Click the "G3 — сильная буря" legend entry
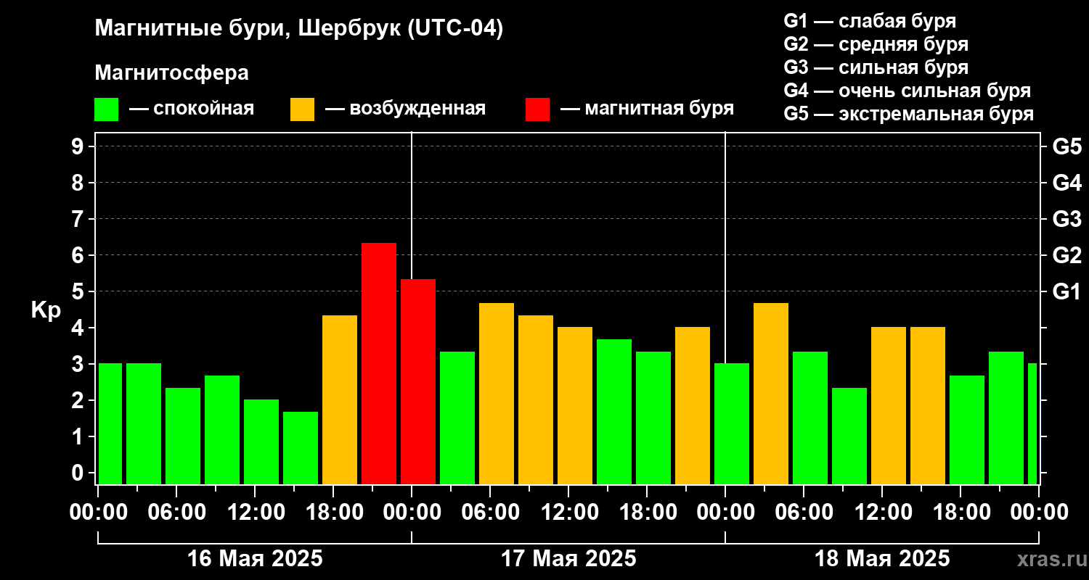Screen dimensions: 1089x580 click(x=876, y=67)
